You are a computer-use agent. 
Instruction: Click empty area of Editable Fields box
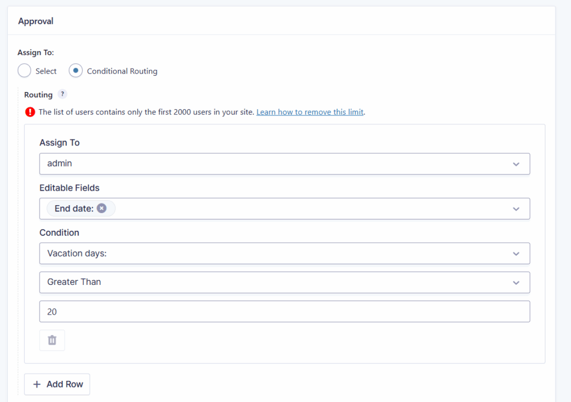[307, 209]
